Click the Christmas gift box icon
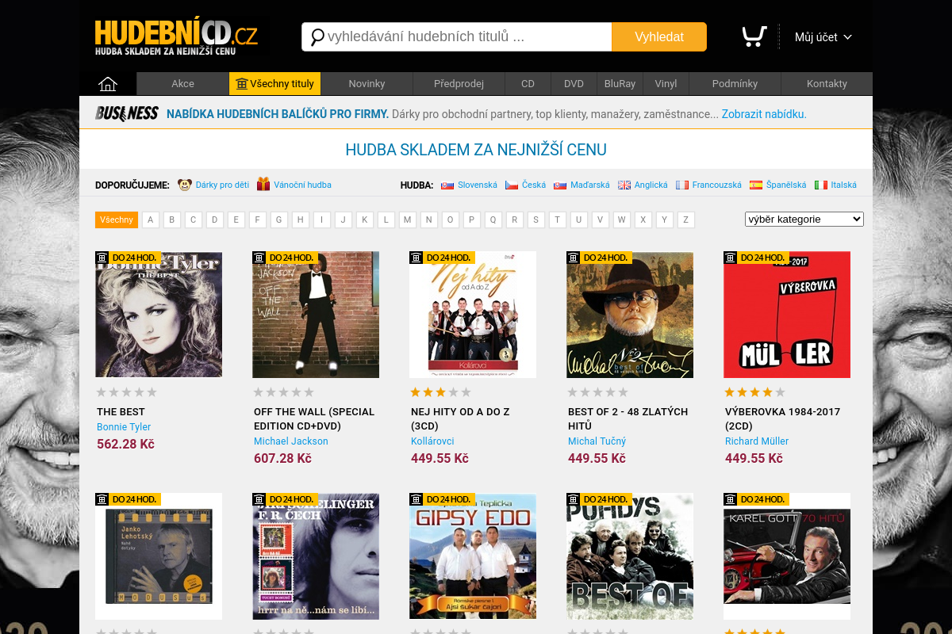 (263, 185)
